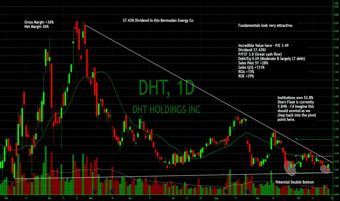
Task: Click the 6.40 price axis label
Action: tap(336, 113)
